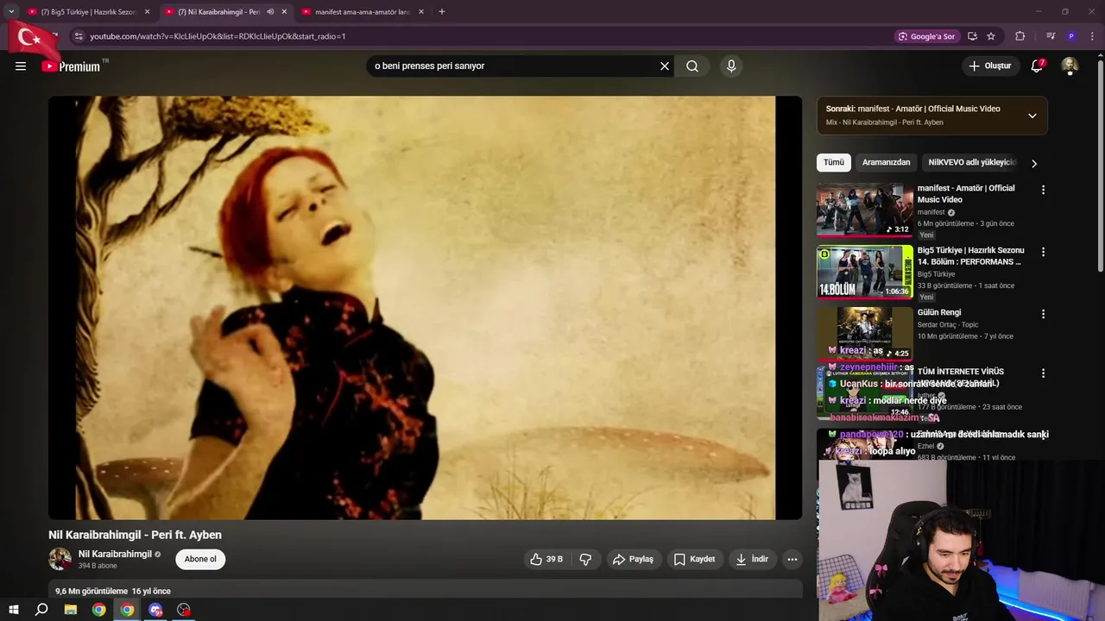The height and width of the screenshot is (621, 1105).
Task: Open the Chrome profile P icon
Action: point(1071,36)
